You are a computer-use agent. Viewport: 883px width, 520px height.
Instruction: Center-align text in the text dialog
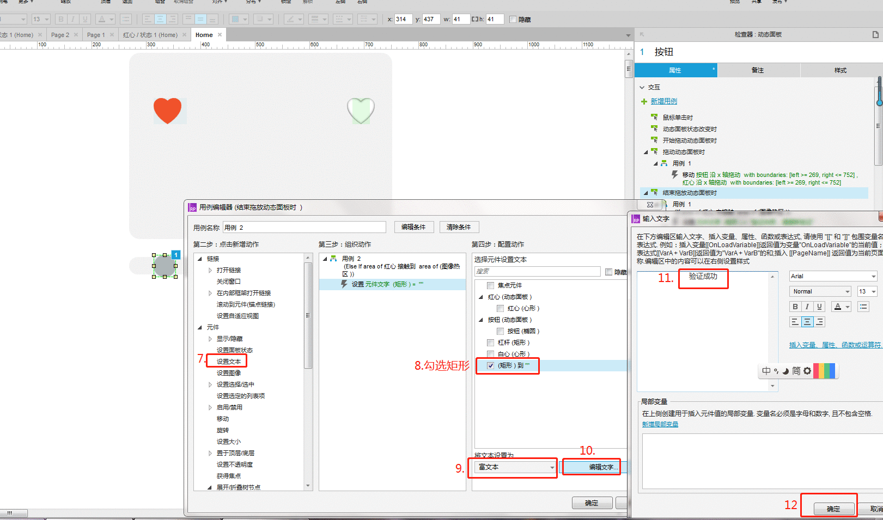(x=807, y=322)
